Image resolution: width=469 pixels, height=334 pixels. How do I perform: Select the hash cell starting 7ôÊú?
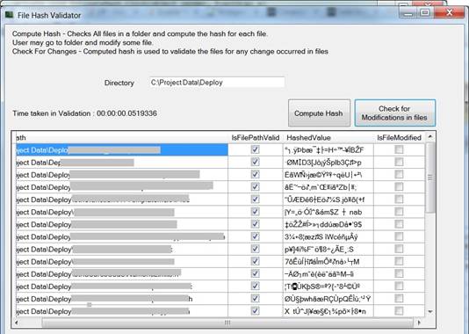[x=328, y=262]
